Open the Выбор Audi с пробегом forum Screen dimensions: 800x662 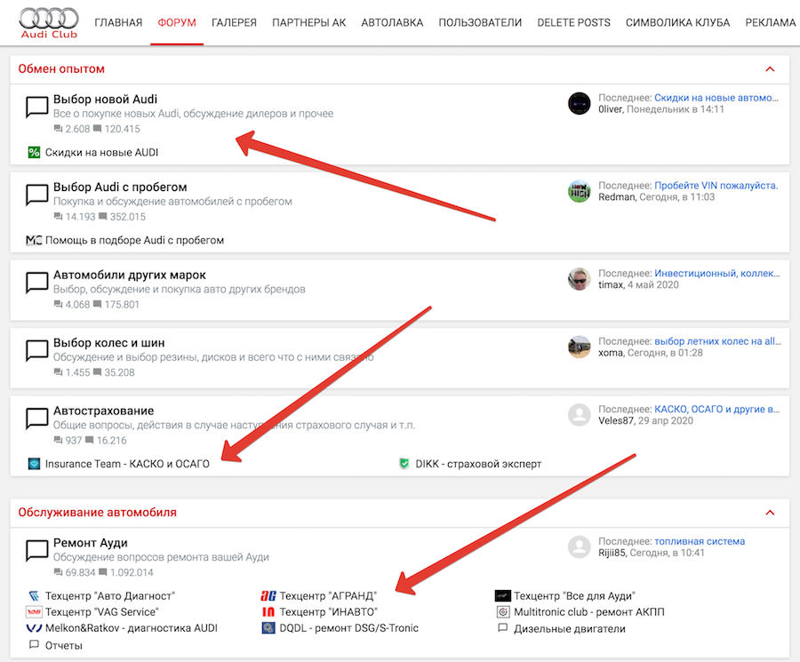120,187
